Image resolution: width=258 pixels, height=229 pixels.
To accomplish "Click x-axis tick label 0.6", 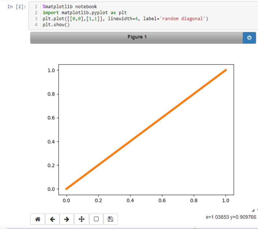I will pos(162,200).
